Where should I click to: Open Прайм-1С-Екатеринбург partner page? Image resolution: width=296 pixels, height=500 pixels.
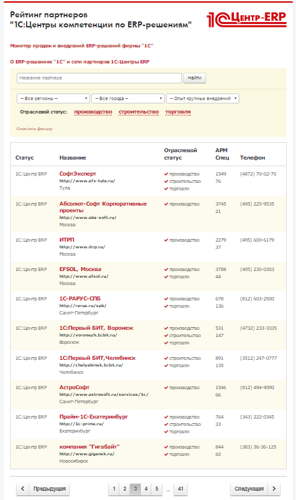click(x=93, y=417)
